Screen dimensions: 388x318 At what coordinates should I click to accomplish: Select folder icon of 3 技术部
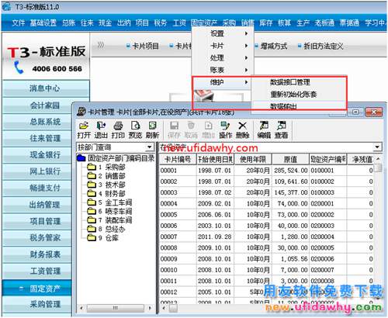92,185
